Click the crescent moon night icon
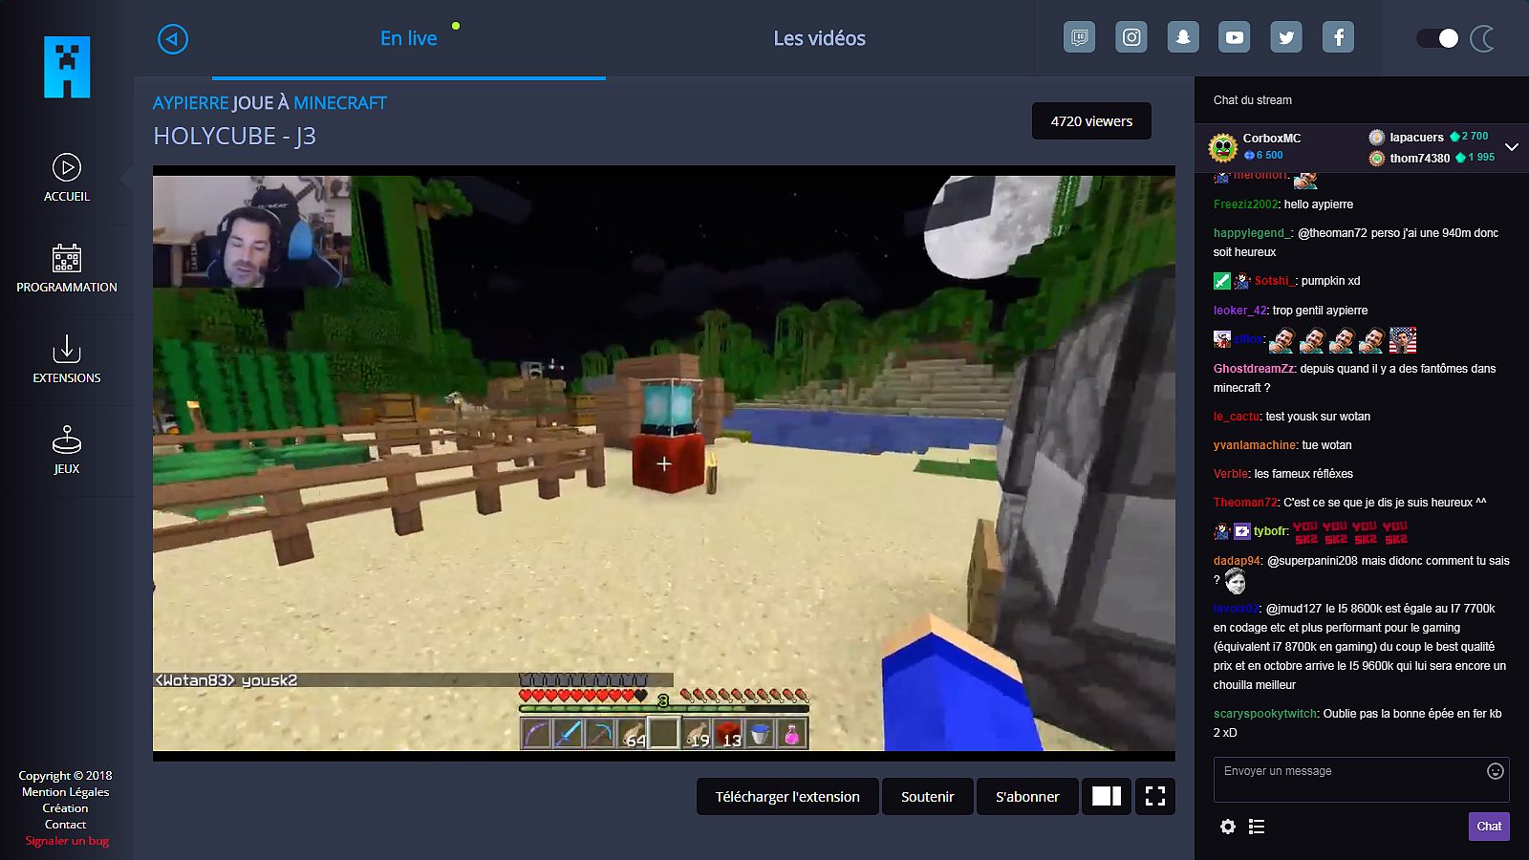1529x860 pixels. pos(1482,38)
